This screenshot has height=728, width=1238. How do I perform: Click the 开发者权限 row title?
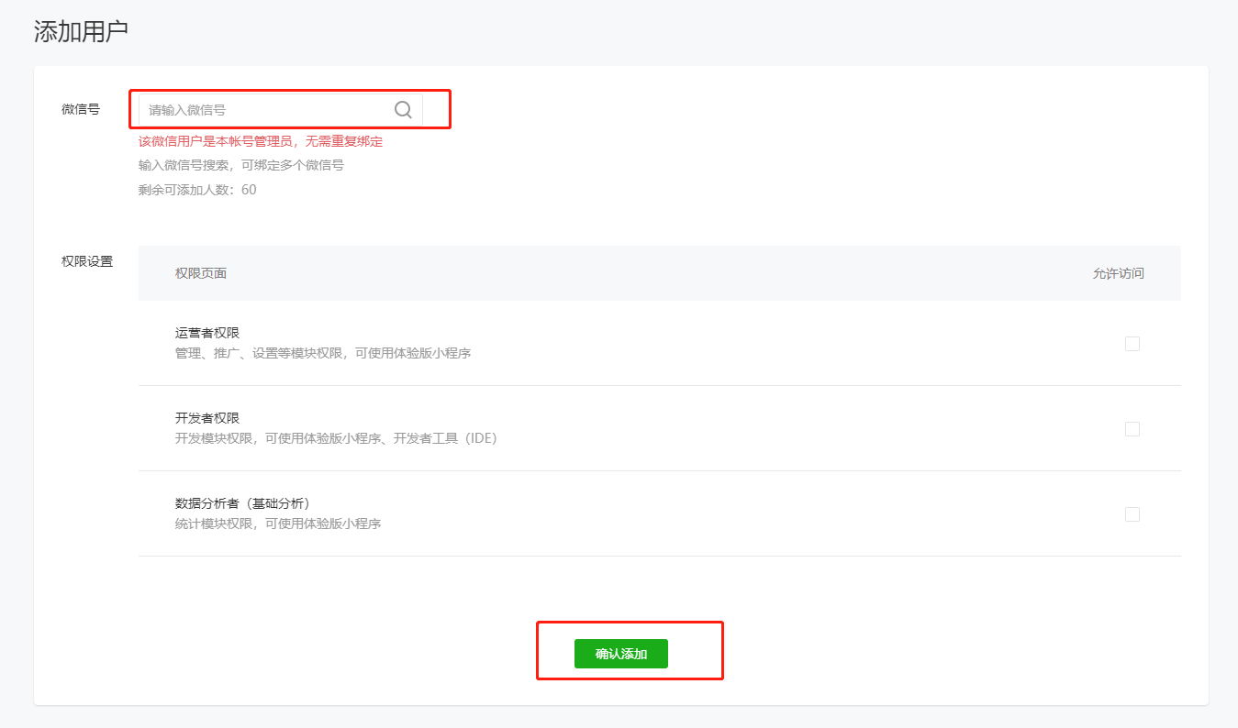207,418
